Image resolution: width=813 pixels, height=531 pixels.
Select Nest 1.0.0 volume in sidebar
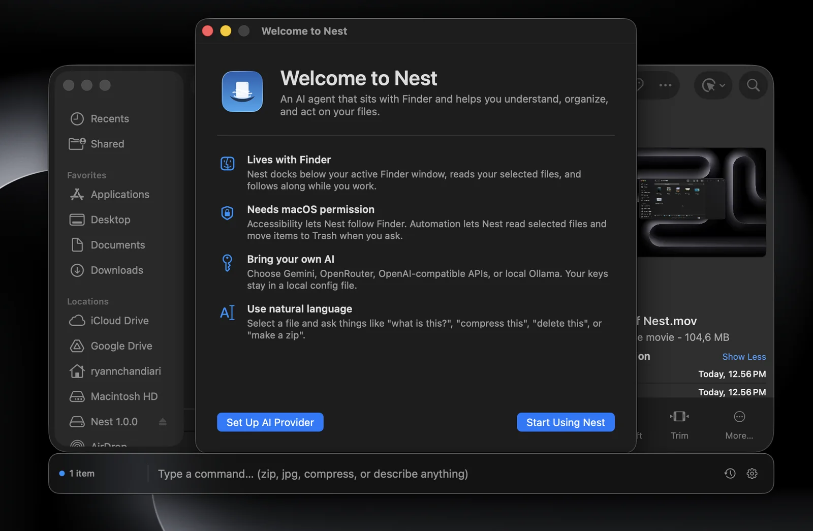[x=104, y=422]
